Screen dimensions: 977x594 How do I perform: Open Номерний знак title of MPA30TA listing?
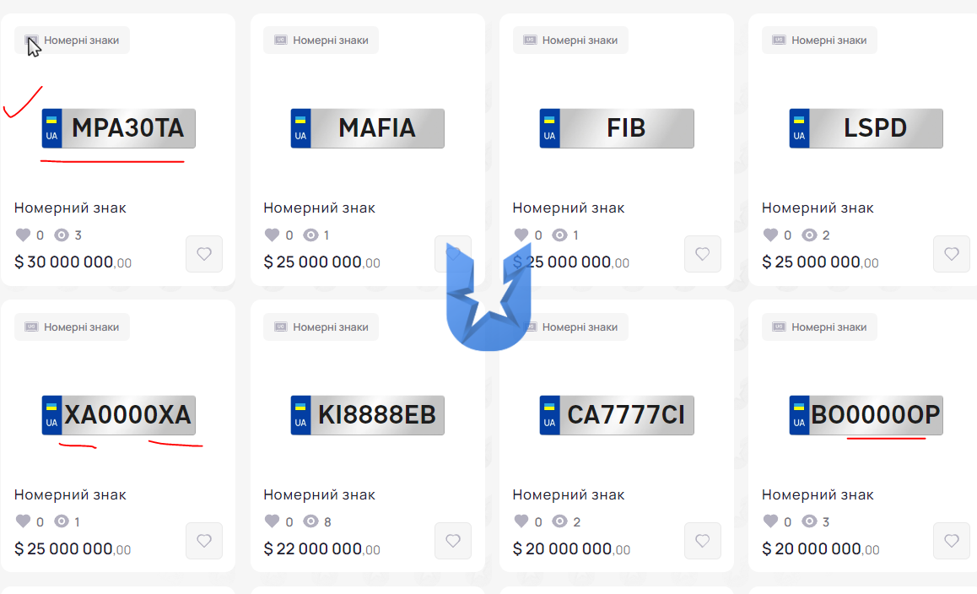coord(70,208)
